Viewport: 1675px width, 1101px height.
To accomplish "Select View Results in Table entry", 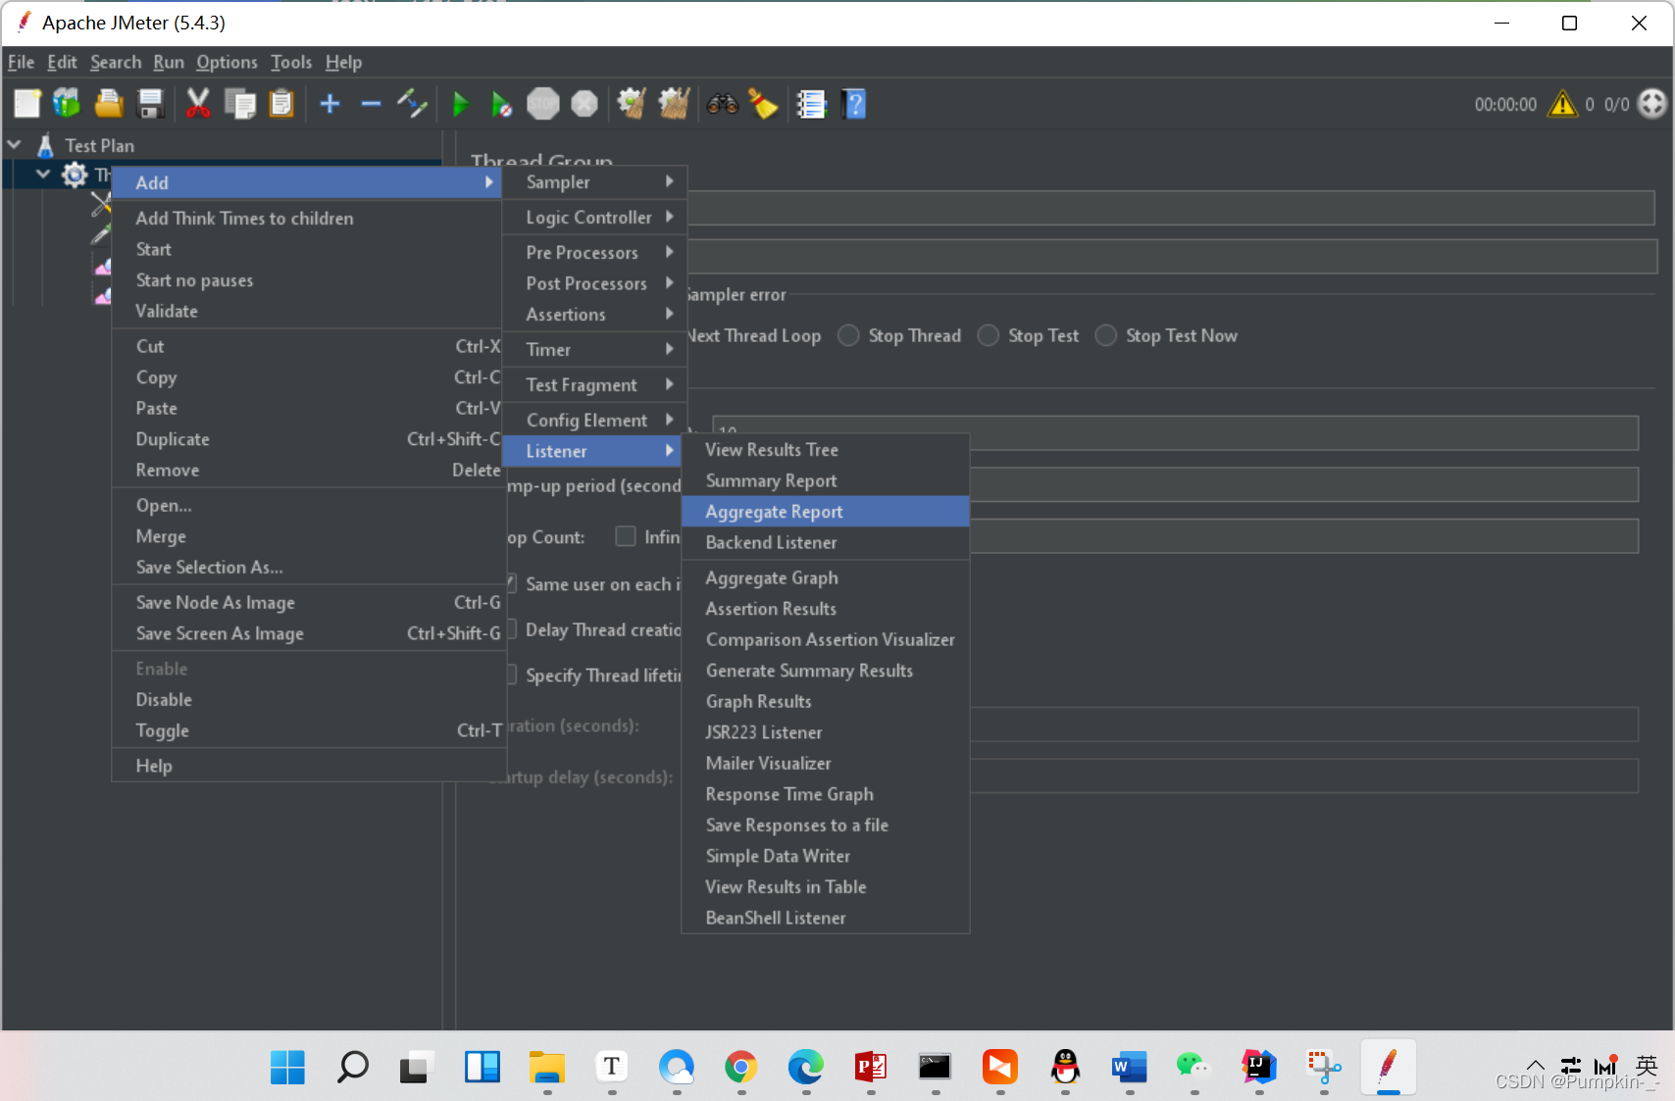I will (x=826, y=886).
